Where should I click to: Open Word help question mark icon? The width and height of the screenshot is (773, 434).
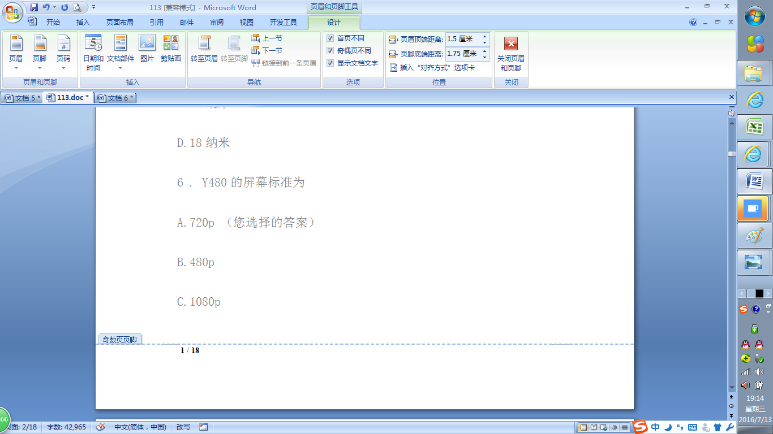(x=693, y=23)
